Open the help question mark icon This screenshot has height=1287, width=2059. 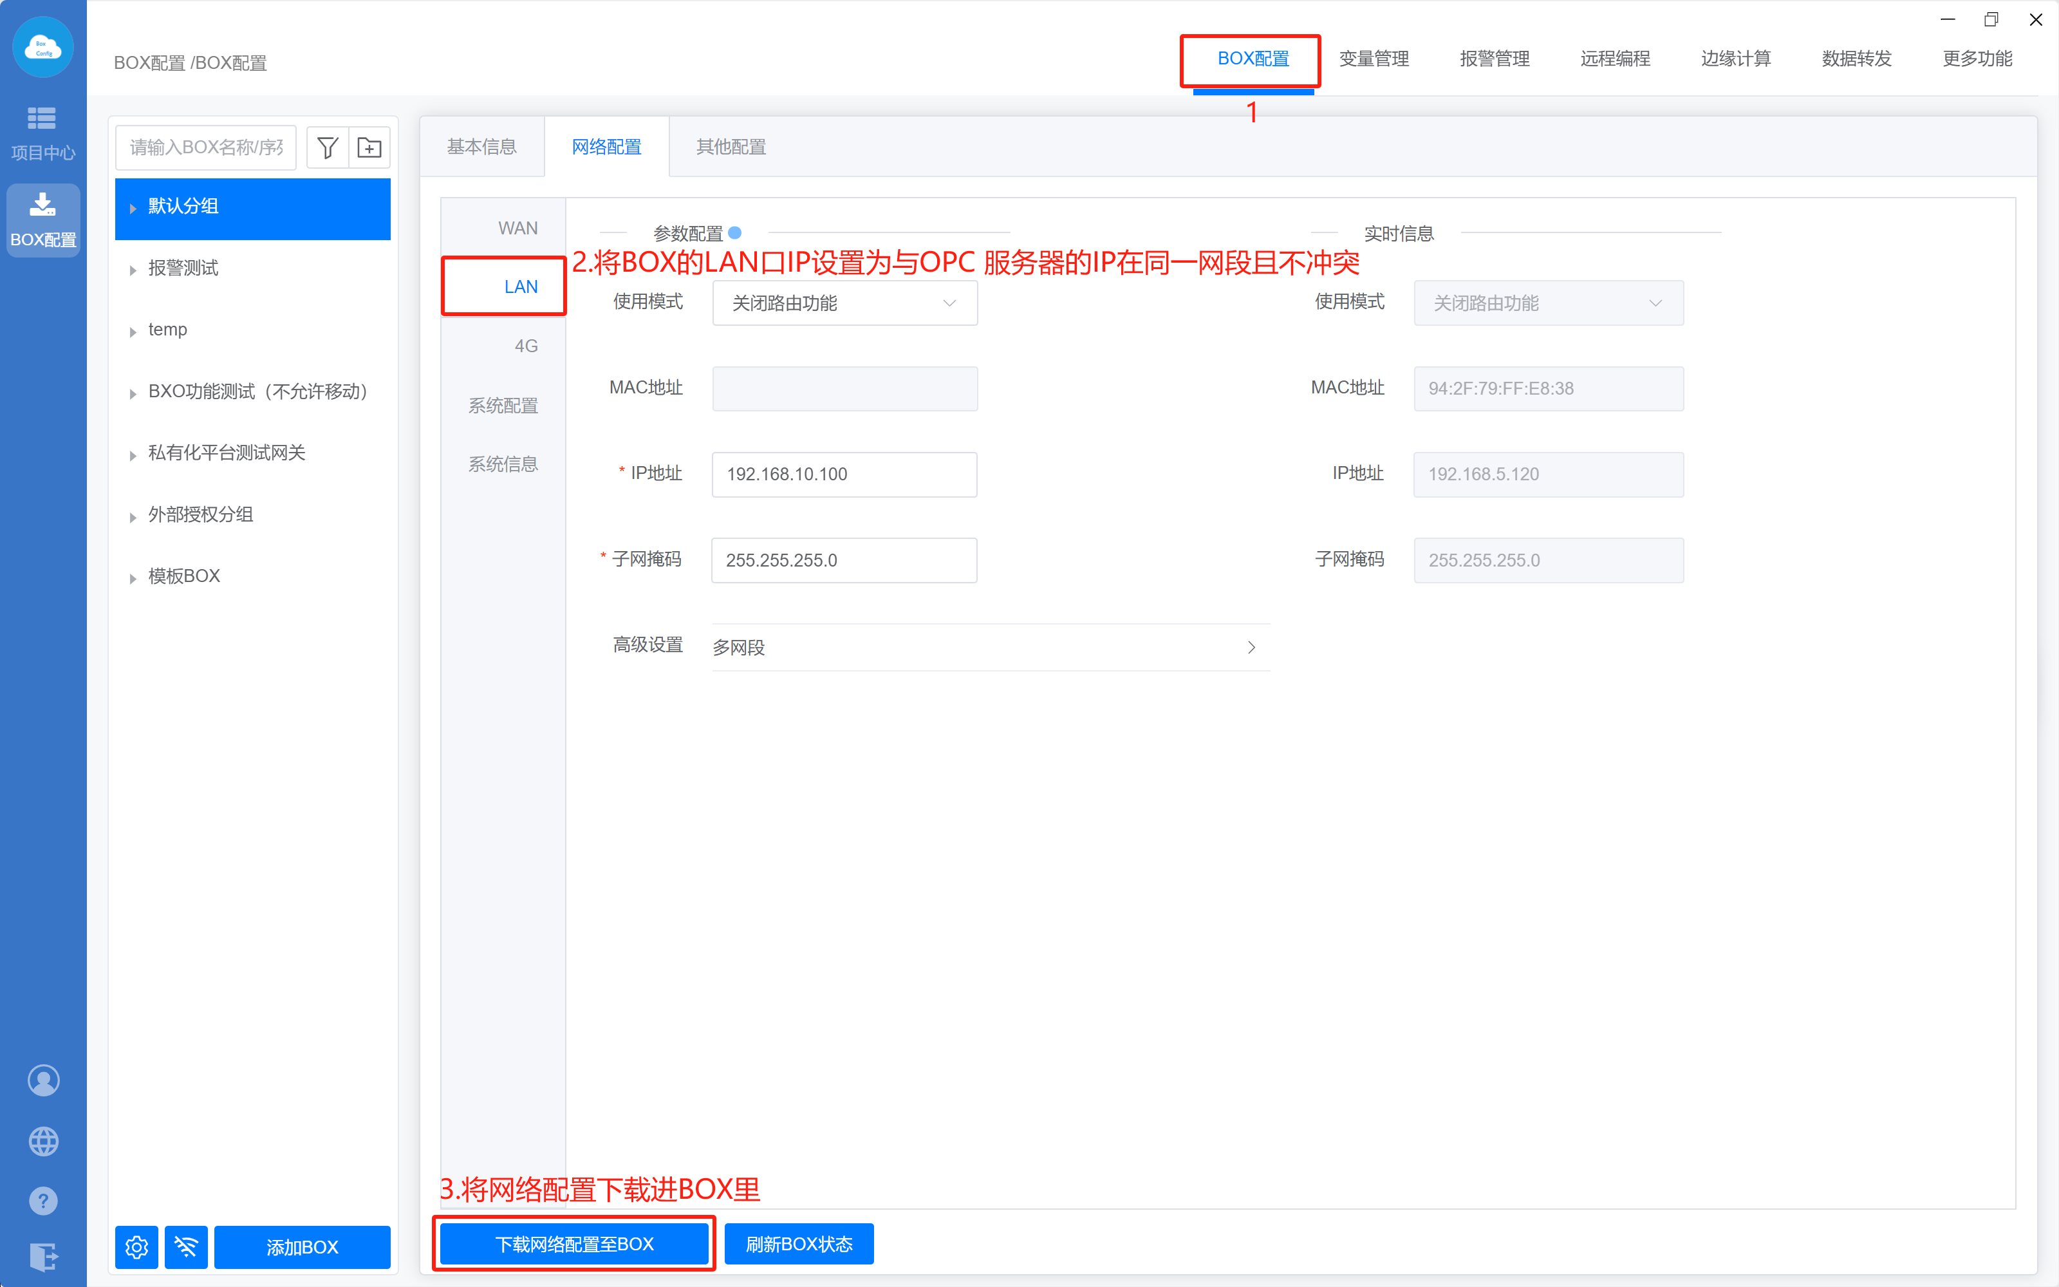tap(43, 1201)
